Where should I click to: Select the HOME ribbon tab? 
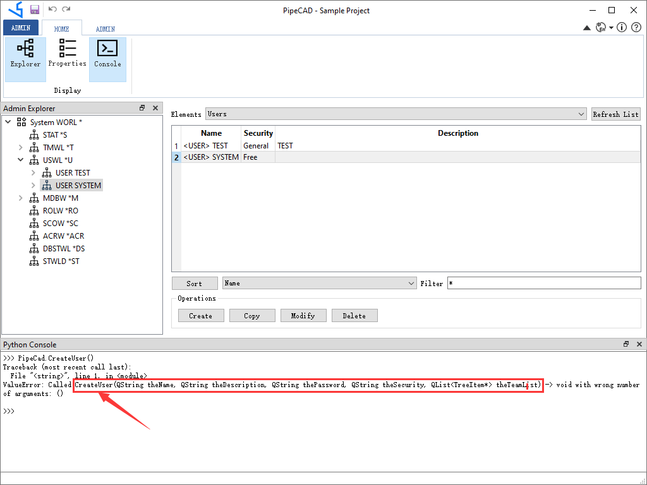[x=61, y=28]
